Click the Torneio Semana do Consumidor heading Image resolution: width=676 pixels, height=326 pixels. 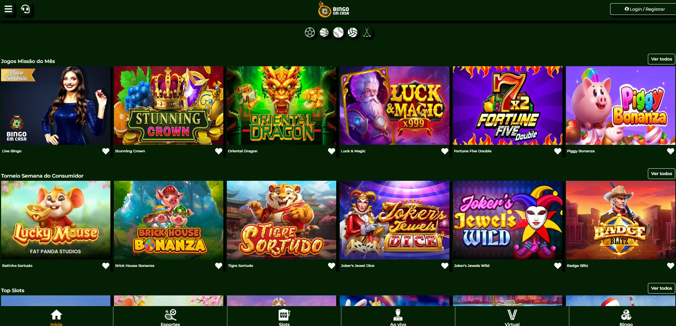click(42, 176)
